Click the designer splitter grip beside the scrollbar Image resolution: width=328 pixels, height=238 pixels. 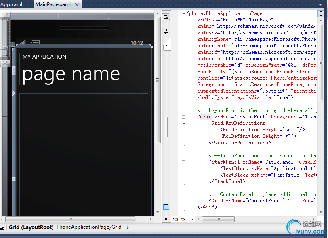click(x=166, y=126)
